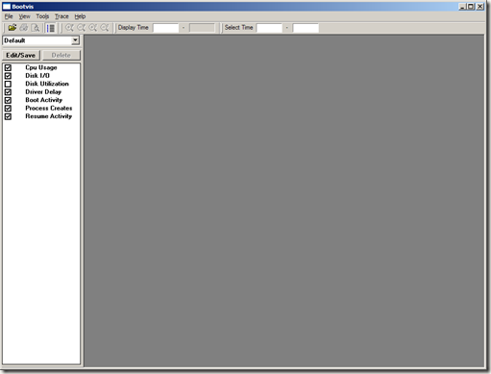The height and width of the screenshot is (374, 491).
Task: Open the View menu
Action: tap(24, 16)
